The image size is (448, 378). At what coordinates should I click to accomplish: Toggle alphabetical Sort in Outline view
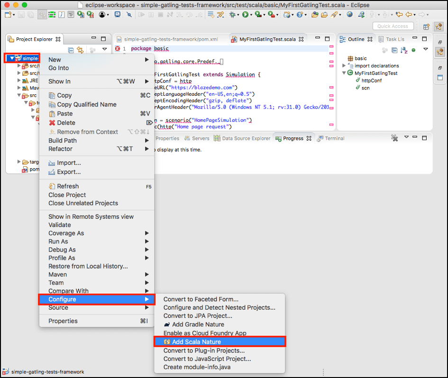[404, 50]
